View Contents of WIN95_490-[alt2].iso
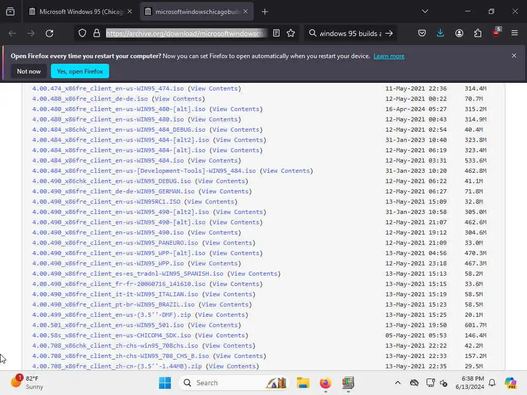This screenshot has width=527, height=395. [239, 212]
